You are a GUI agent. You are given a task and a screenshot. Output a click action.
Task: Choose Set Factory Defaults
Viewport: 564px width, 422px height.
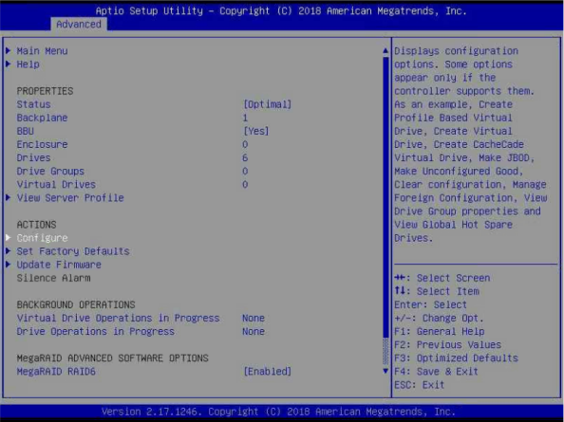point(73,251)
